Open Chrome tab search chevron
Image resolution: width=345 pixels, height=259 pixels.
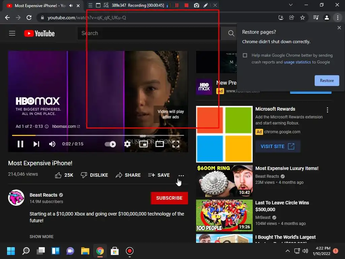pyautogui.click(x=291, y=5)
